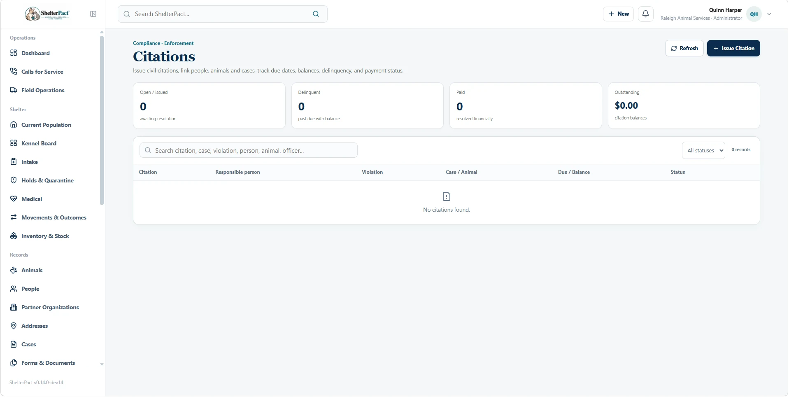
Task: Click the search magnifier icon in top bar
Action: (316, 14)
